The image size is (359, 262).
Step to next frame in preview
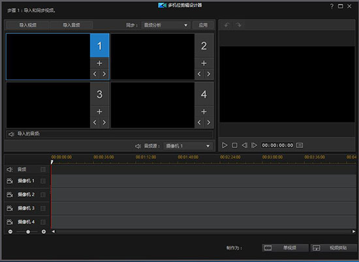(x=254, y=145)
